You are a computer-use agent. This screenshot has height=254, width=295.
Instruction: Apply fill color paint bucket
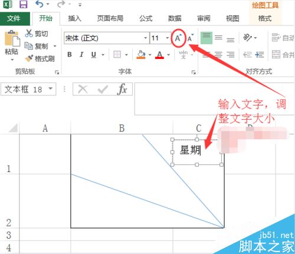pos(141,54)
